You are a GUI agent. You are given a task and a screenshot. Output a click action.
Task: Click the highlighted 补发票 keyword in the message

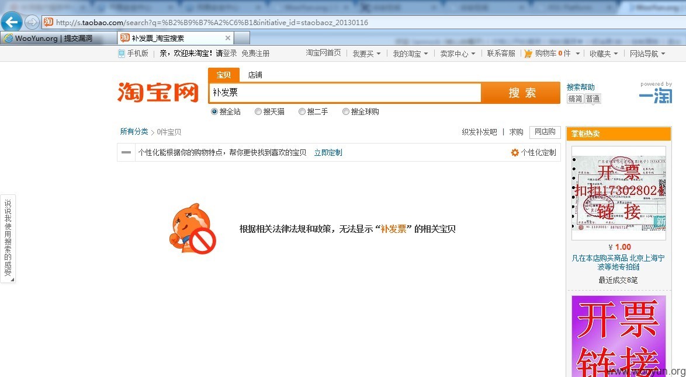tap(393, 229)
